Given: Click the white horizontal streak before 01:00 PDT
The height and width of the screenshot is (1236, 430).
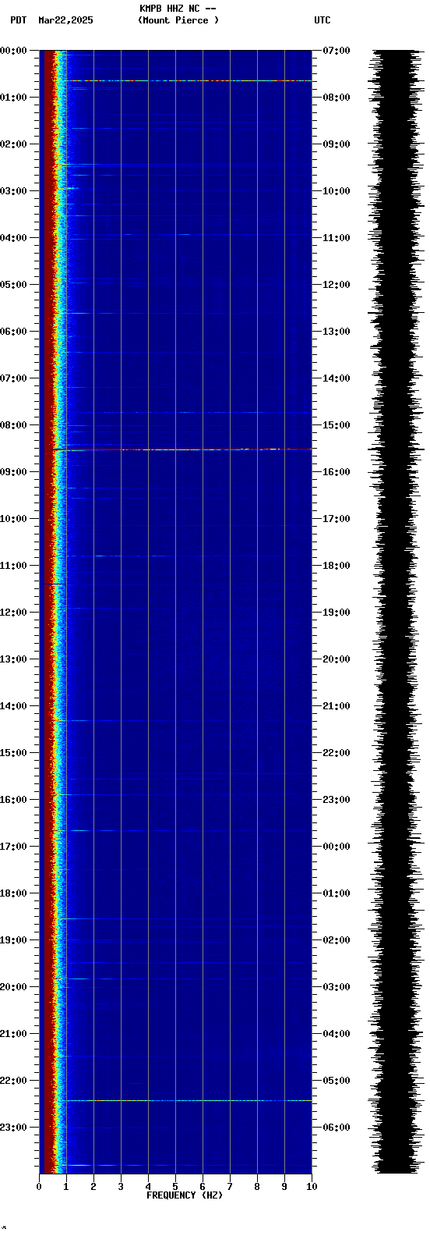Looking at the screenshot, I should 189,80.
